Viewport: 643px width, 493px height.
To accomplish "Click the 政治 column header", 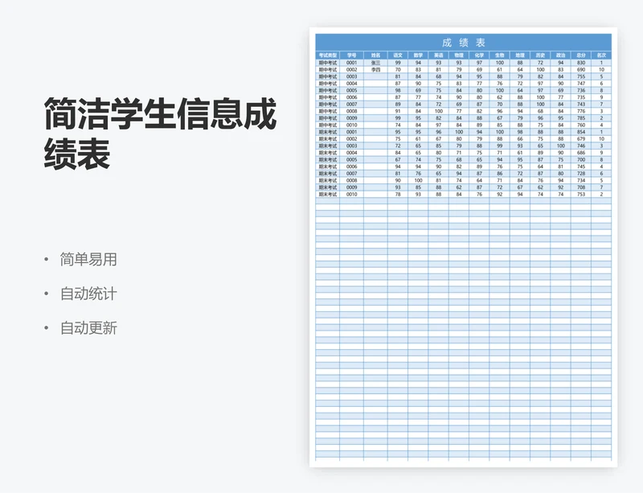I will (560, 55).
